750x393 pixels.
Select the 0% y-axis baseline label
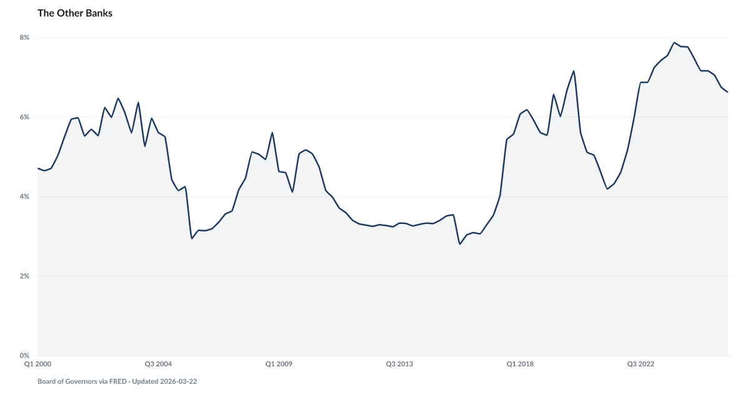[25, 355]
